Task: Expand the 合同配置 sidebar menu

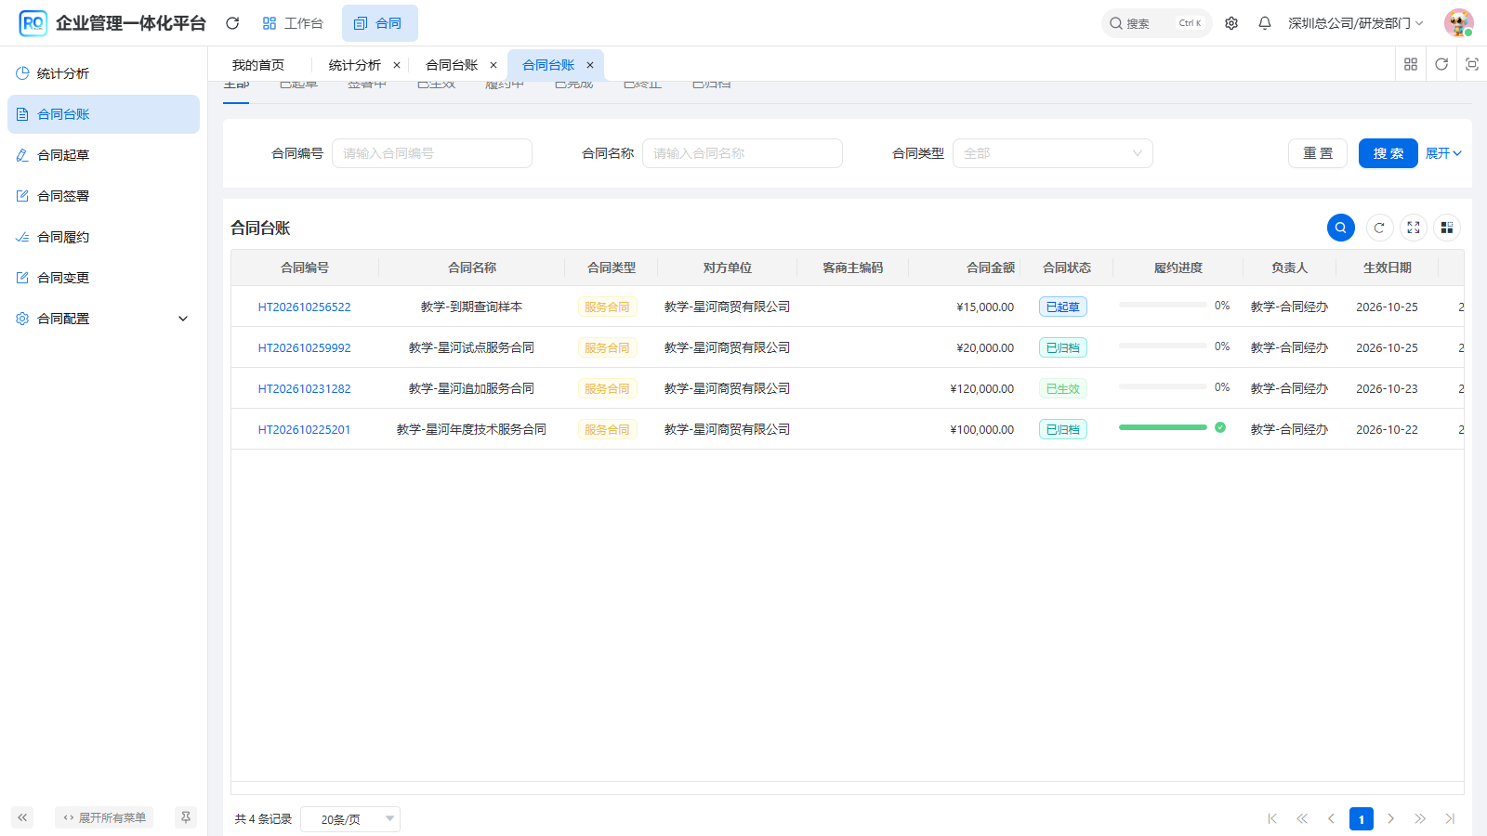Action: tap(103, 319)
